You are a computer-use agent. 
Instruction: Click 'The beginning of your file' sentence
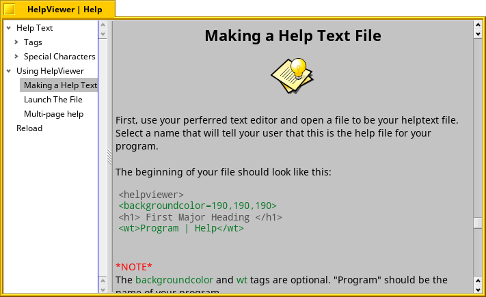click(x=223, y=172)
